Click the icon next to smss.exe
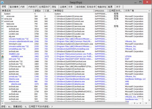Viewport: 152px width, 109px height. coord(3,16)
